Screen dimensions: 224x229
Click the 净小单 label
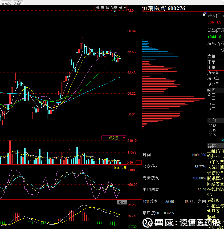pos(213,84)
